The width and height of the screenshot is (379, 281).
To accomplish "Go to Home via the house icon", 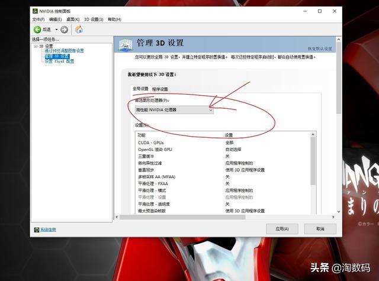I will point(79,30).
